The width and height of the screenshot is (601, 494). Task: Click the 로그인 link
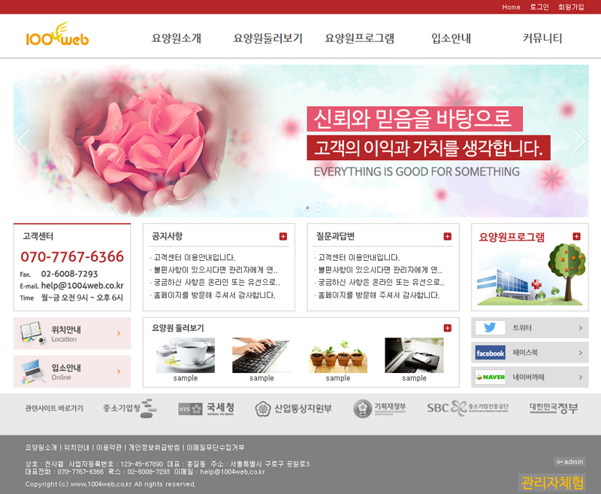click(539, 7)
